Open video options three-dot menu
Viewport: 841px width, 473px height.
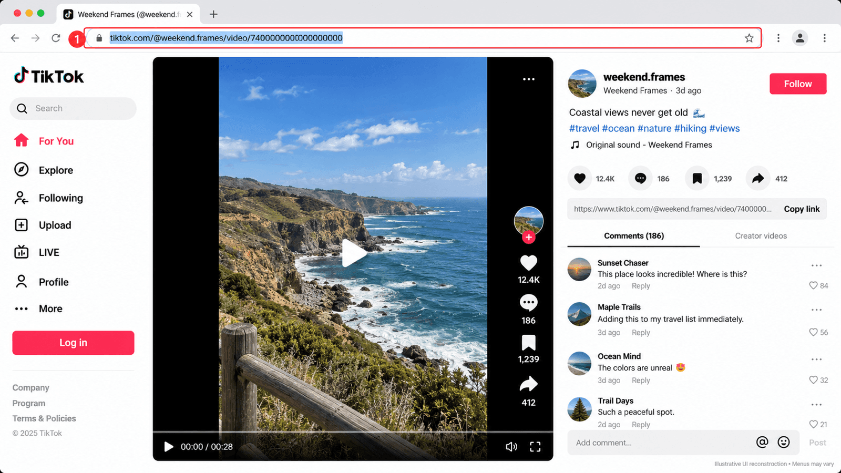tap(529, 79)
